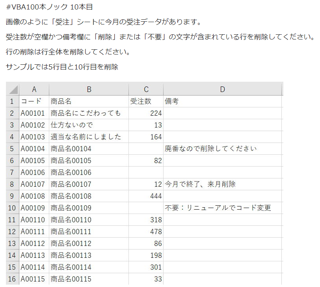
Task: Select cell containing A00115
Action: point(34,279)
